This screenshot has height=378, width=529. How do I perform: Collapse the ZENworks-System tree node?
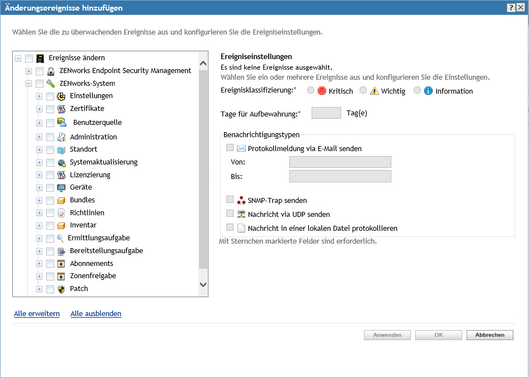tap(29, 84)
